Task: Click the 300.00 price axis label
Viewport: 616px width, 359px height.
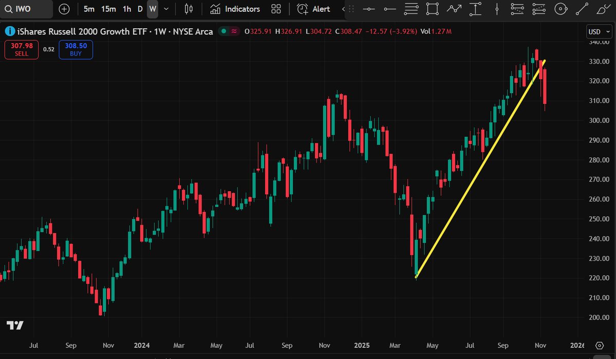Action: (x=599, y=120)
